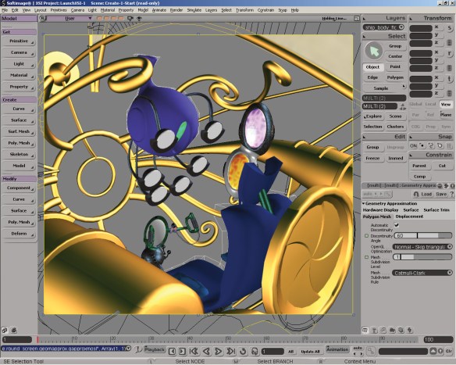This screenshot has height=365, width=456.
Task: Switch transform mode to View
Action: pos(446,104)
